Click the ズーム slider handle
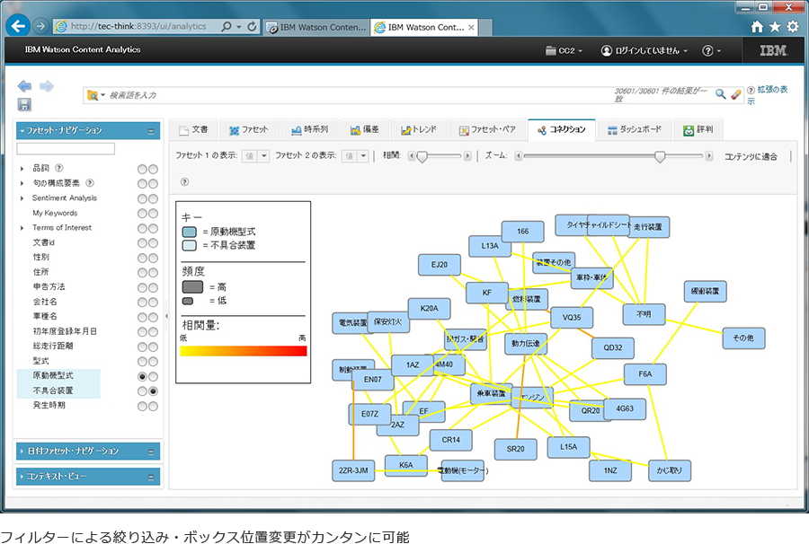This screenshot has width=809, height=544. tap(660, 156)
